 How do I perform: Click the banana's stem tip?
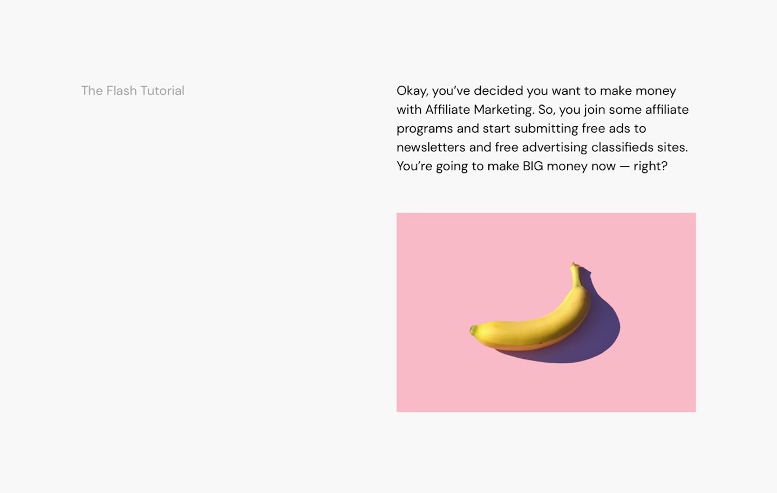[575, 266]
